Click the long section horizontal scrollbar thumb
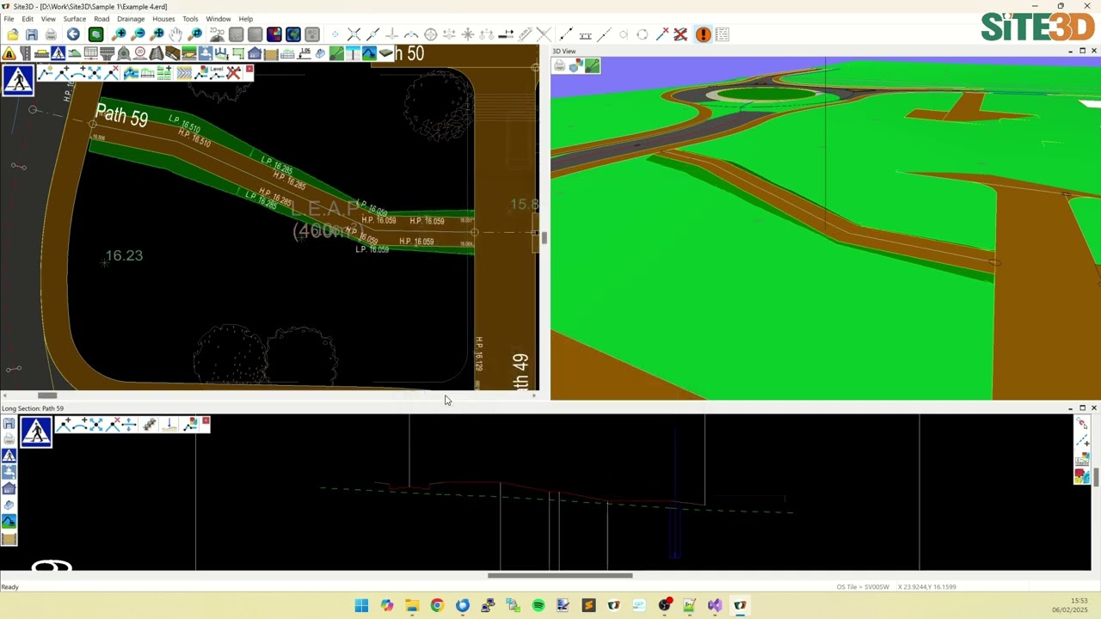The image size is (1101, 619). (x=560, y=576)
